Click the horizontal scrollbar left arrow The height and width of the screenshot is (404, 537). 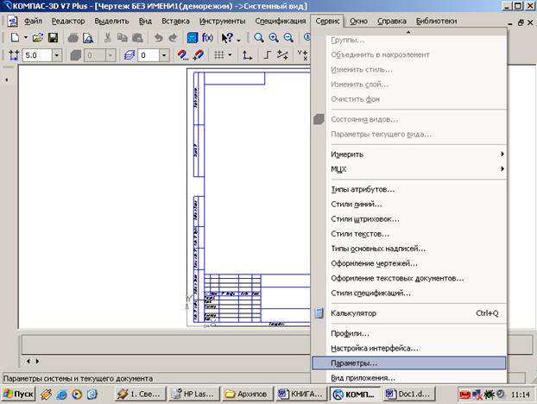click(x=28, y=360)
